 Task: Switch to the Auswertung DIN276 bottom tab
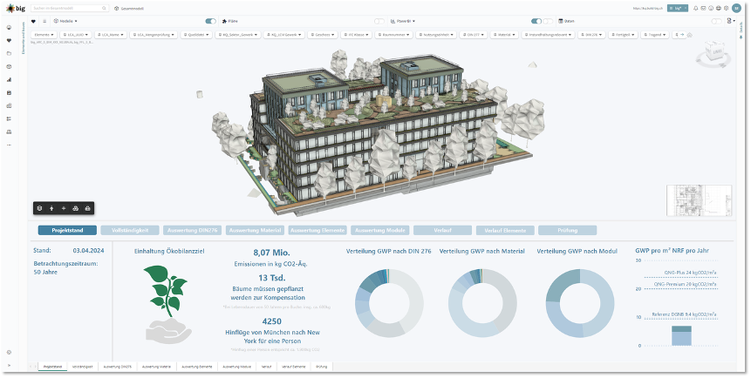(118, 367)
